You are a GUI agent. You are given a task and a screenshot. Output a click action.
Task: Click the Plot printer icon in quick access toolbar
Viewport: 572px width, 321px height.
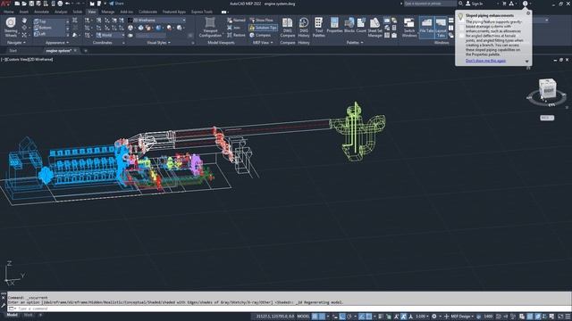60,4
